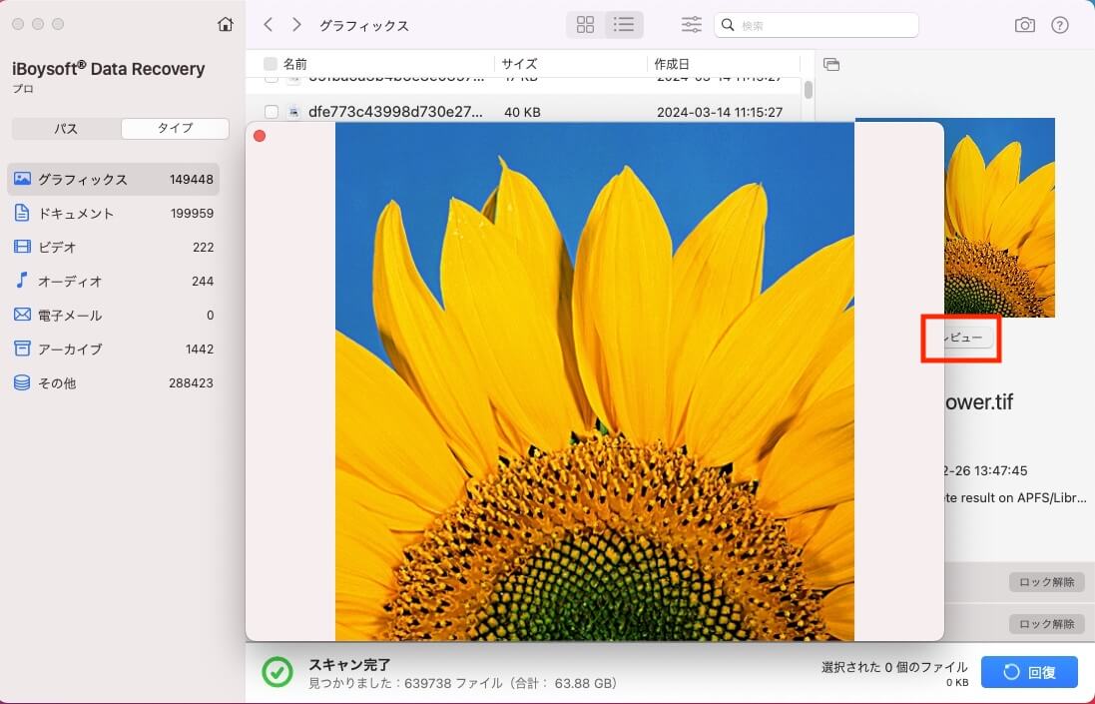Click the home icon in the top-left
This screenshot has height=704, width=1095.
(226, 22)
